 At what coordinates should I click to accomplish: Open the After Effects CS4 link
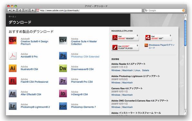pos(31,95)
